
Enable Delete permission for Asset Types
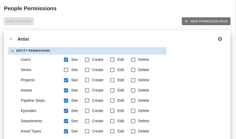[x=133, y=131]
